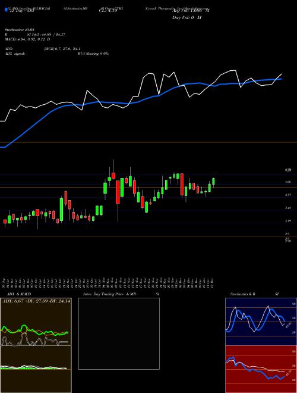Click the blue 12 Day SMA legend square
The image size is (297, 393).
[x=6, y=10]
